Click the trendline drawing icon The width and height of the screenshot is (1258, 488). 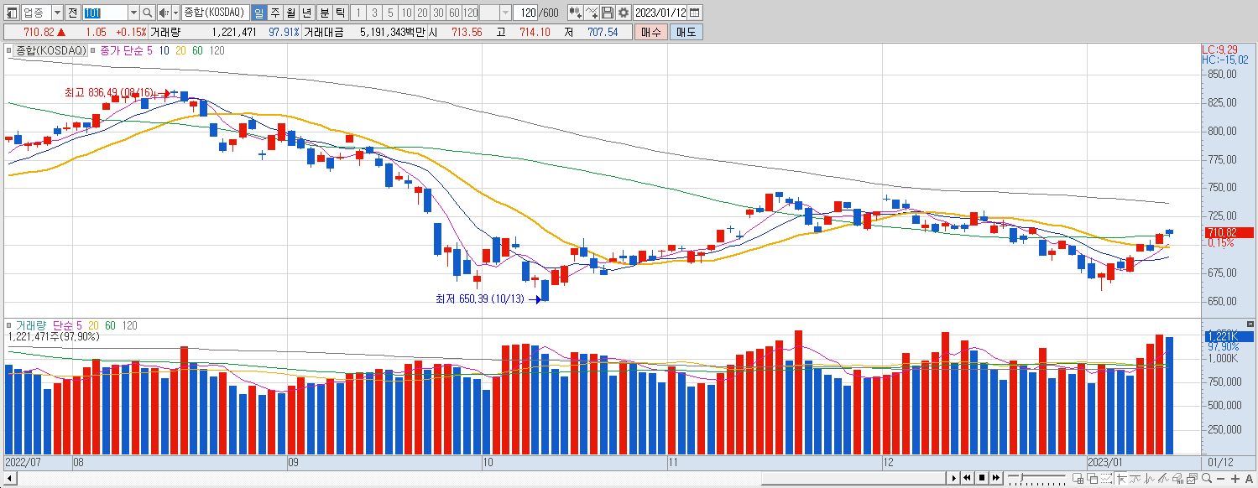point(1163,479)
